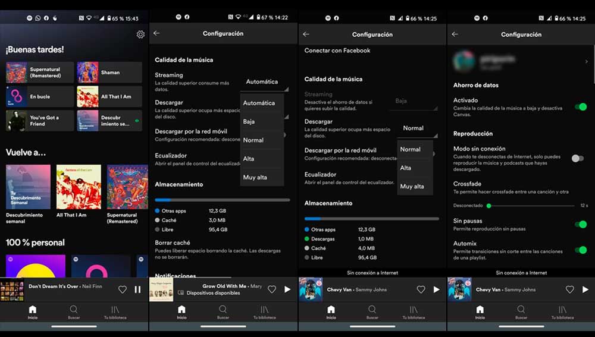
Task: Open the small All That I Am shortcut tile
Action: pos(109,97)
